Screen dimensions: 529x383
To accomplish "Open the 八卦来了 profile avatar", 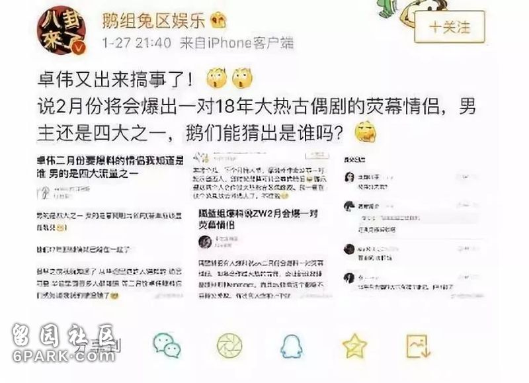I will (61, 30).
